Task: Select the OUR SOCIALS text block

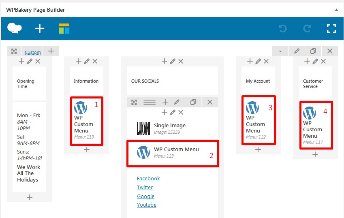Action: [x=173, y=81]
